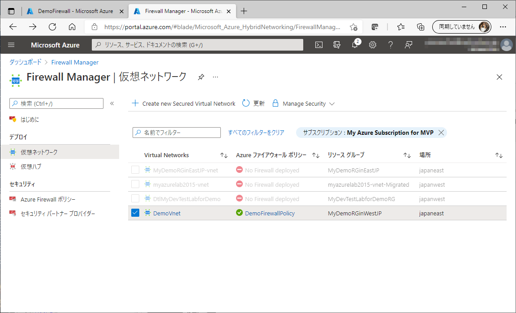Close the Firewall Manager blade
This screenshot has width=516, height=313.
[x=499, y=77]
